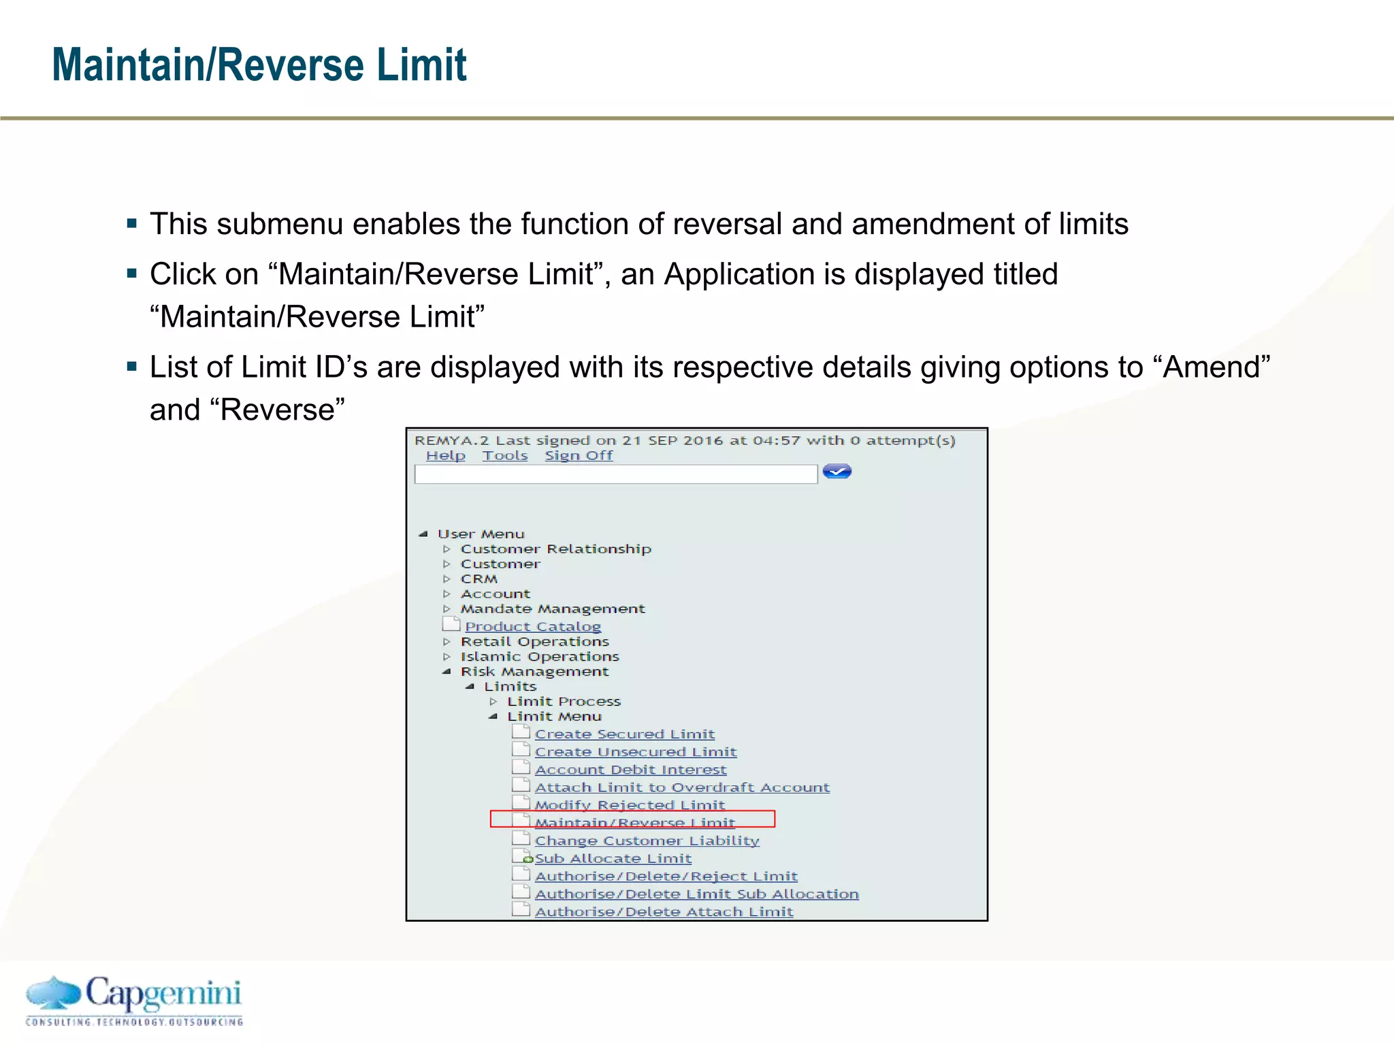Click the blue checkmark go button
This screenshot has height=1045, width=1394.
(x=837, y=471)
